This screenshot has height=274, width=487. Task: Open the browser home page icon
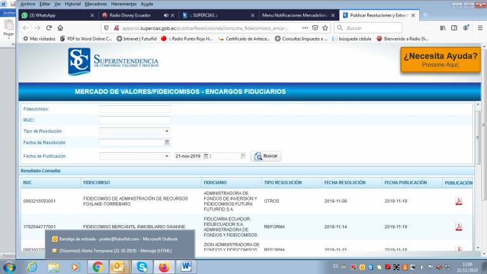[60, 28]
